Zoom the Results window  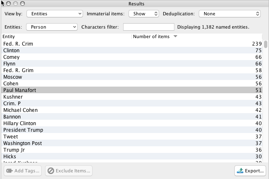click(22, 4)
